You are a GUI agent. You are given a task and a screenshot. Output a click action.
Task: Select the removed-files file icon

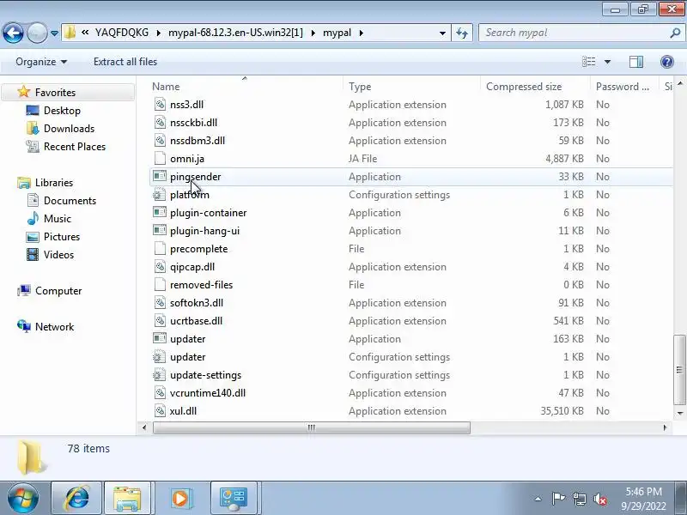click(160, 285)
